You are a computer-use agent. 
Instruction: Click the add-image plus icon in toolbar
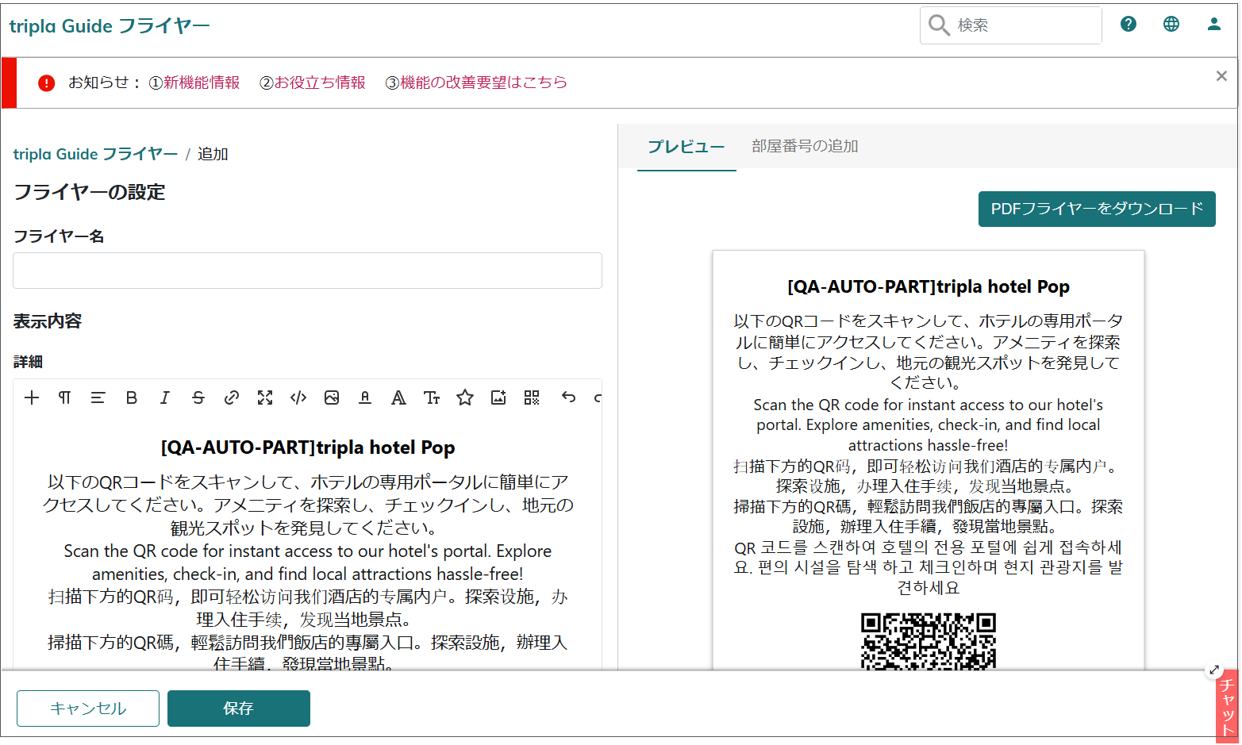pyautogui.click(x=498, y=397)
